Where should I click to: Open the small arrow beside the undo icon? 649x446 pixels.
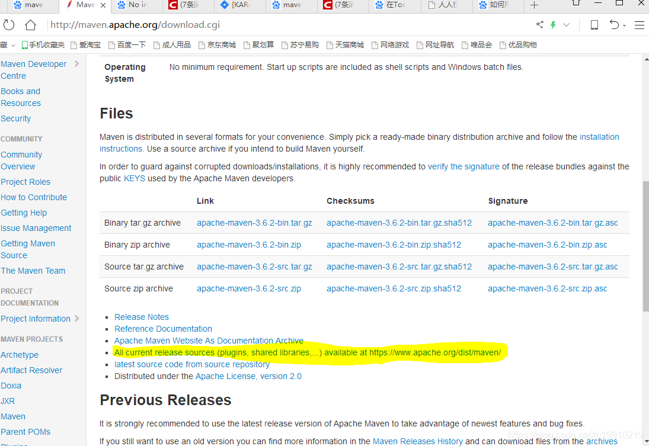click(x=624, y=25)
